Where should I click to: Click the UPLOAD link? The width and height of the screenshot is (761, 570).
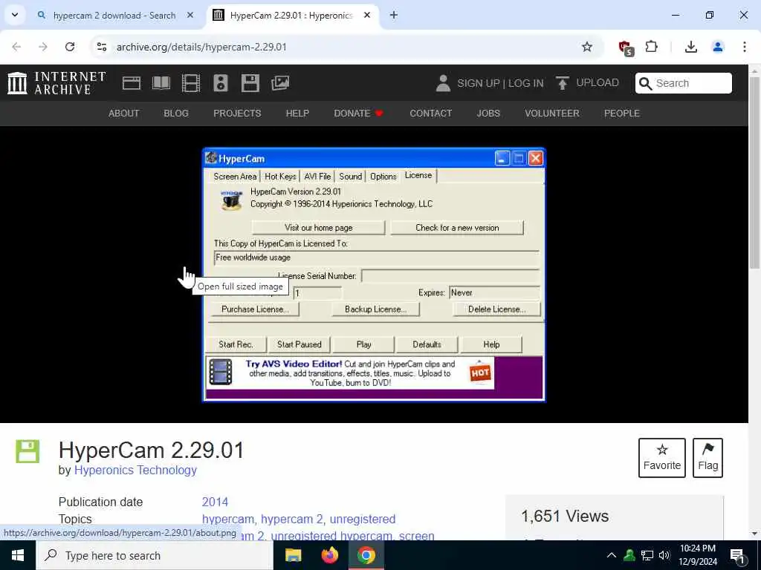[x=598, y=83]
